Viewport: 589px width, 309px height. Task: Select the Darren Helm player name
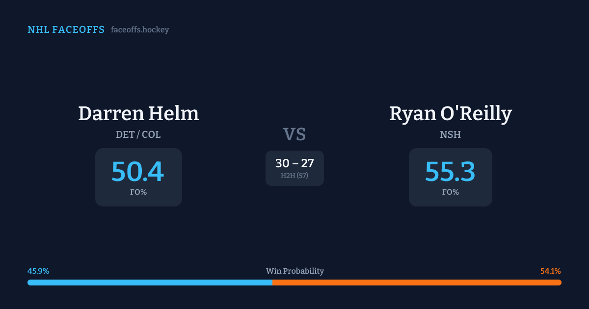tap(138, 113)
